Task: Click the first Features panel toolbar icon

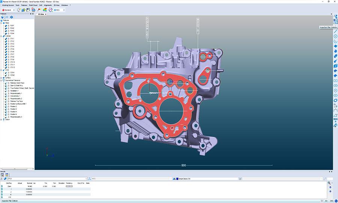Action: pos(2,17)
